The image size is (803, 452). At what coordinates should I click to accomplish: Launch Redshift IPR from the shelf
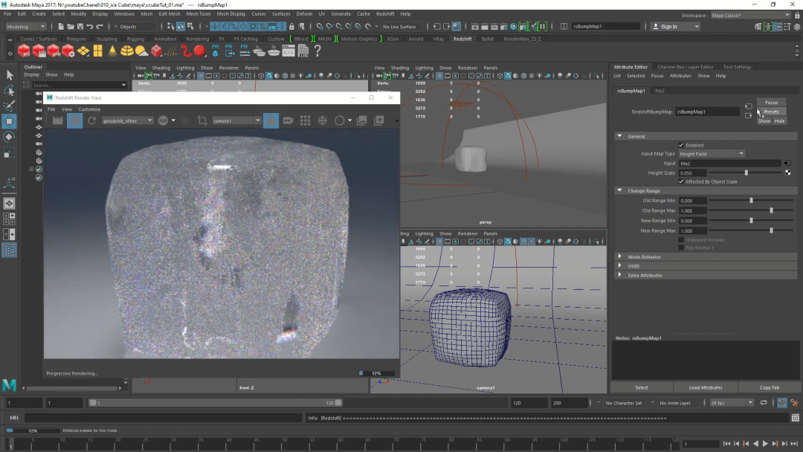pyautogui.click(x=54, y=51)
